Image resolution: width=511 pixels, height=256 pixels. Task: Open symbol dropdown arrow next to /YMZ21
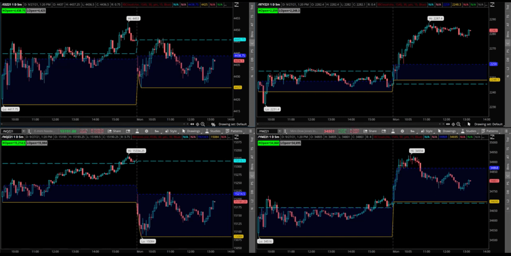[280, 131]
